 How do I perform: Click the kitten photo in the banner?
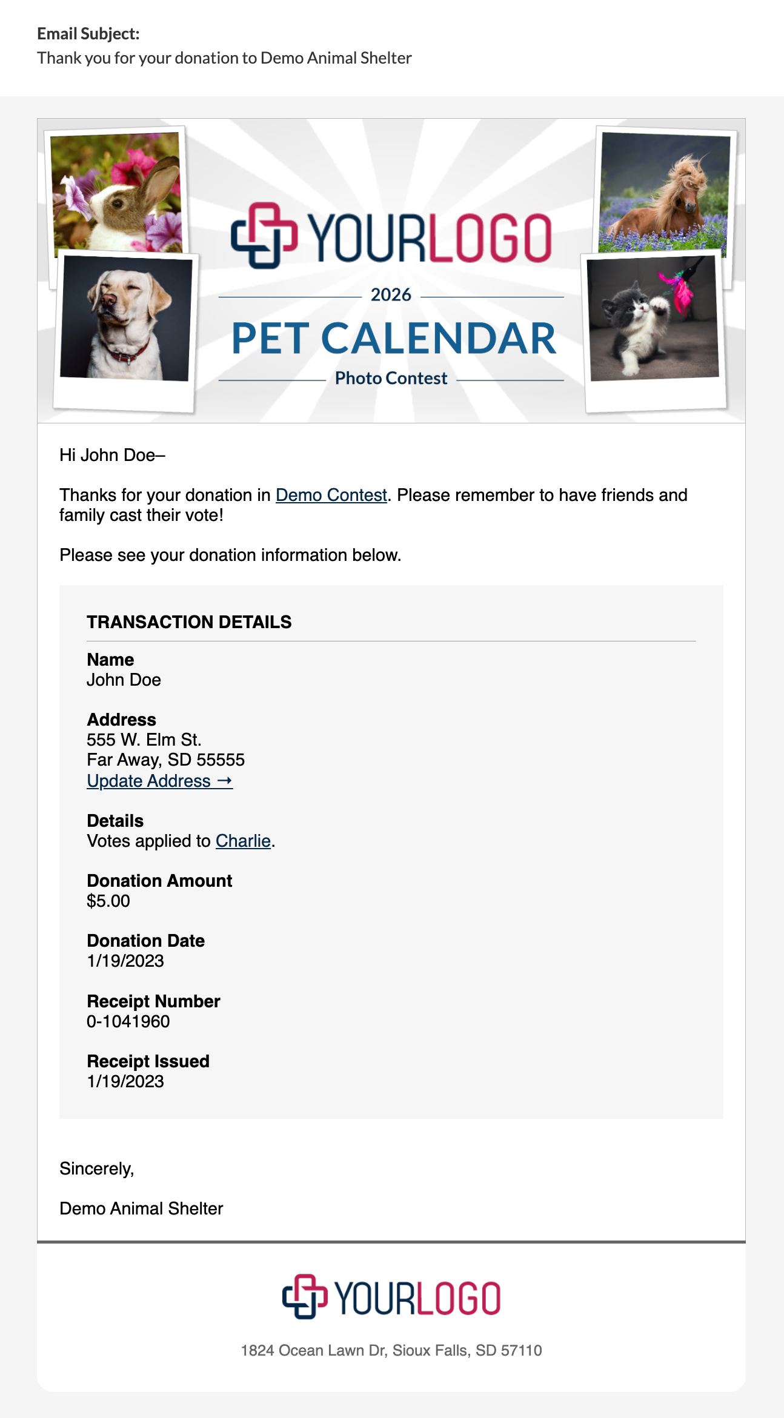tap(653, 319)
